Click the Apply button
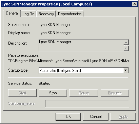This screenshot has width=139, height=124. [123, 117]
